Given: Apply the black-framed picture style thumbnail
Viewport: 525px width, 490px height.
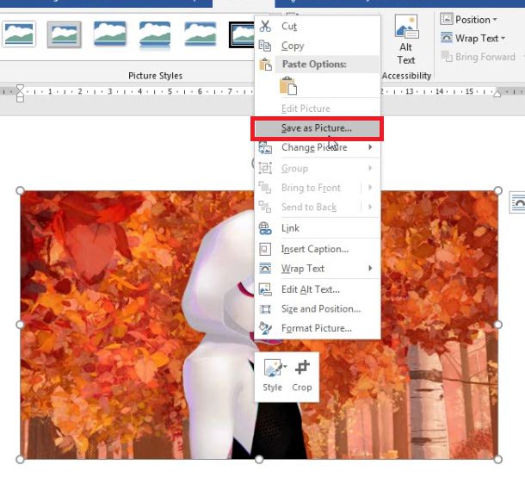Looking at the screenshot, I should pos(242,34).
